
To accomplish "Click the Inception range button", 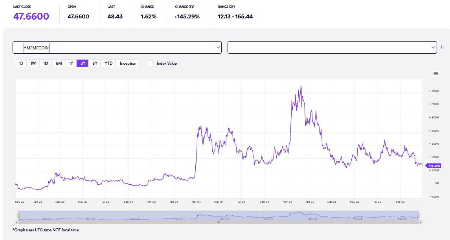I will pyautogui.click(x=128, y=63).
